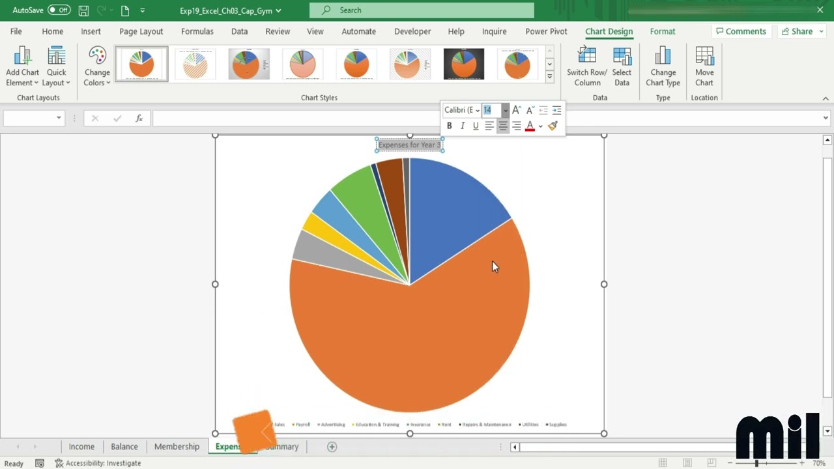Increase font size in the mini toolbar
This screenshot has width=834, height=469.
516,110
